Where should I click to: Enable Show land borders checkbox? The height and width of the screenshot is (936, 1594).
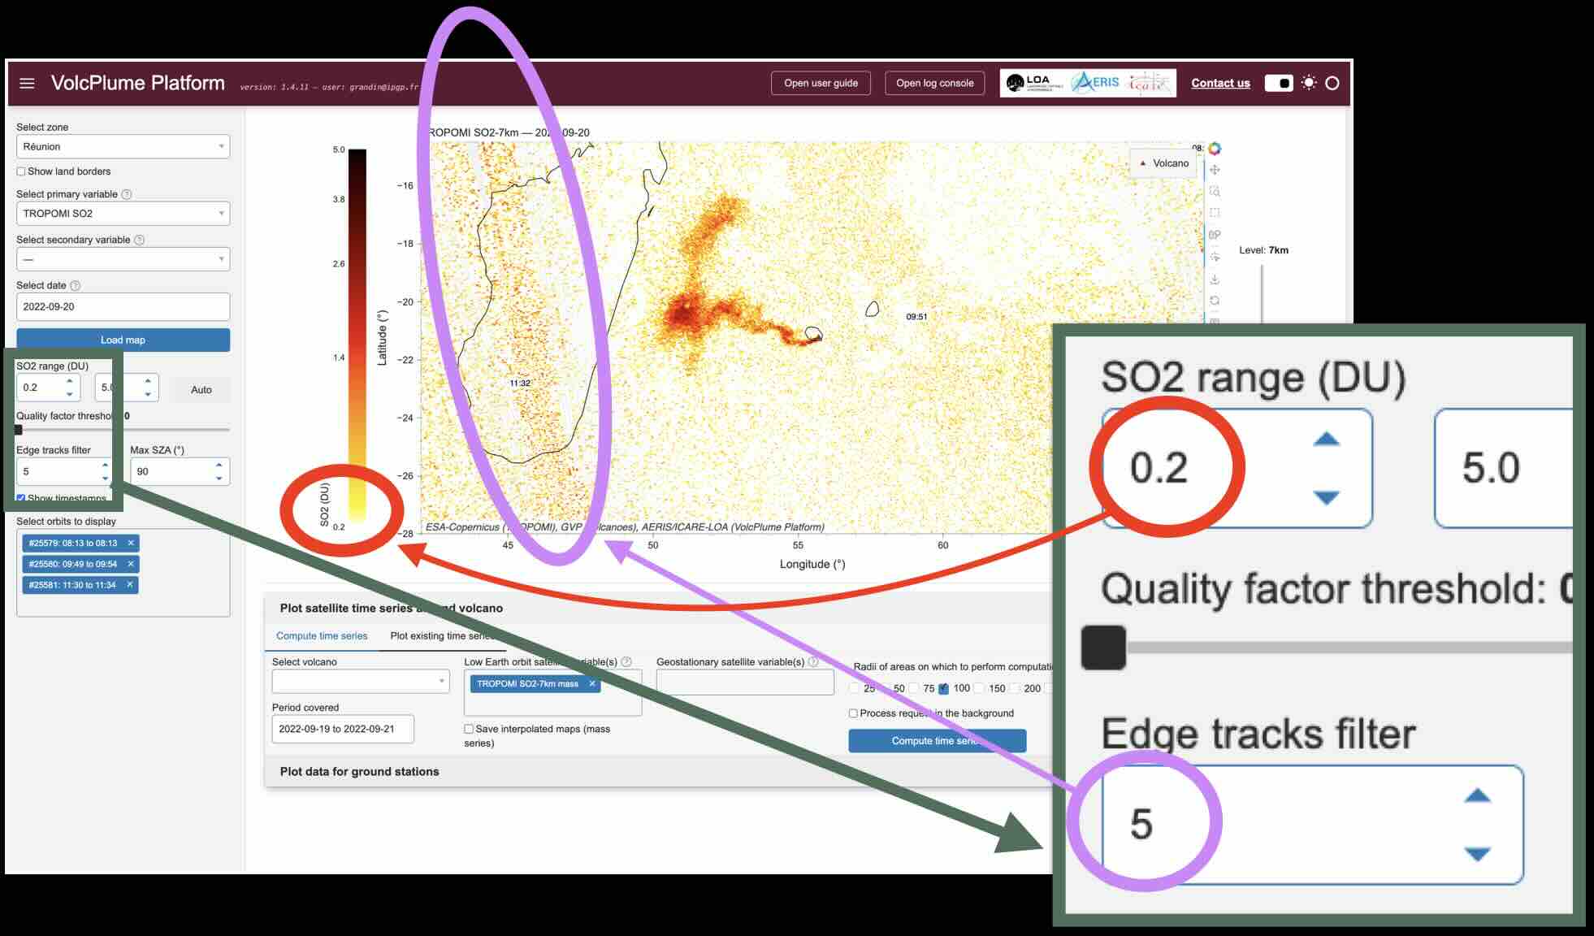point(21,171)
